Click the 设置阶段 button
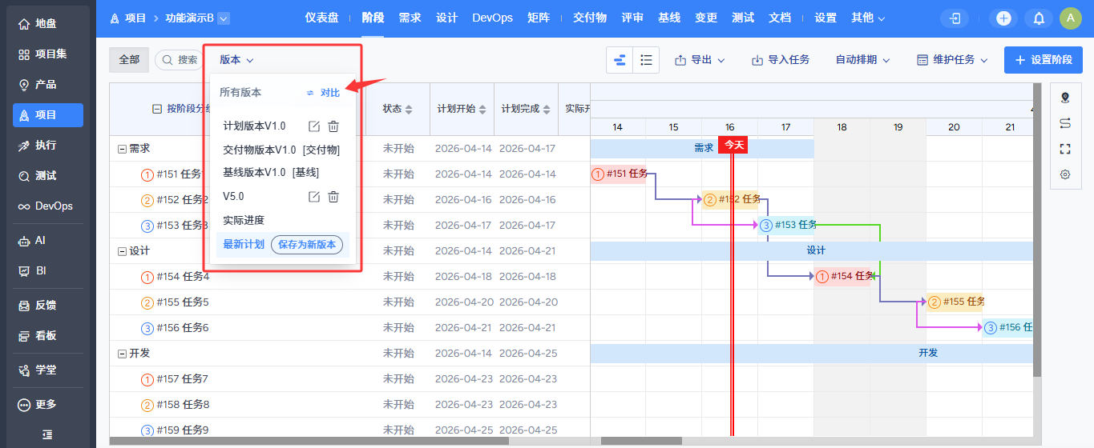 (x=1044, y=60)
